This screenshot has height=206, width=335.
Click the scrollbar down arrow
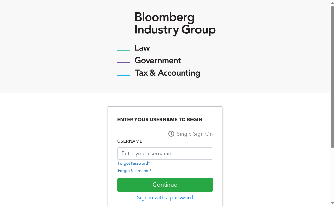332,203
